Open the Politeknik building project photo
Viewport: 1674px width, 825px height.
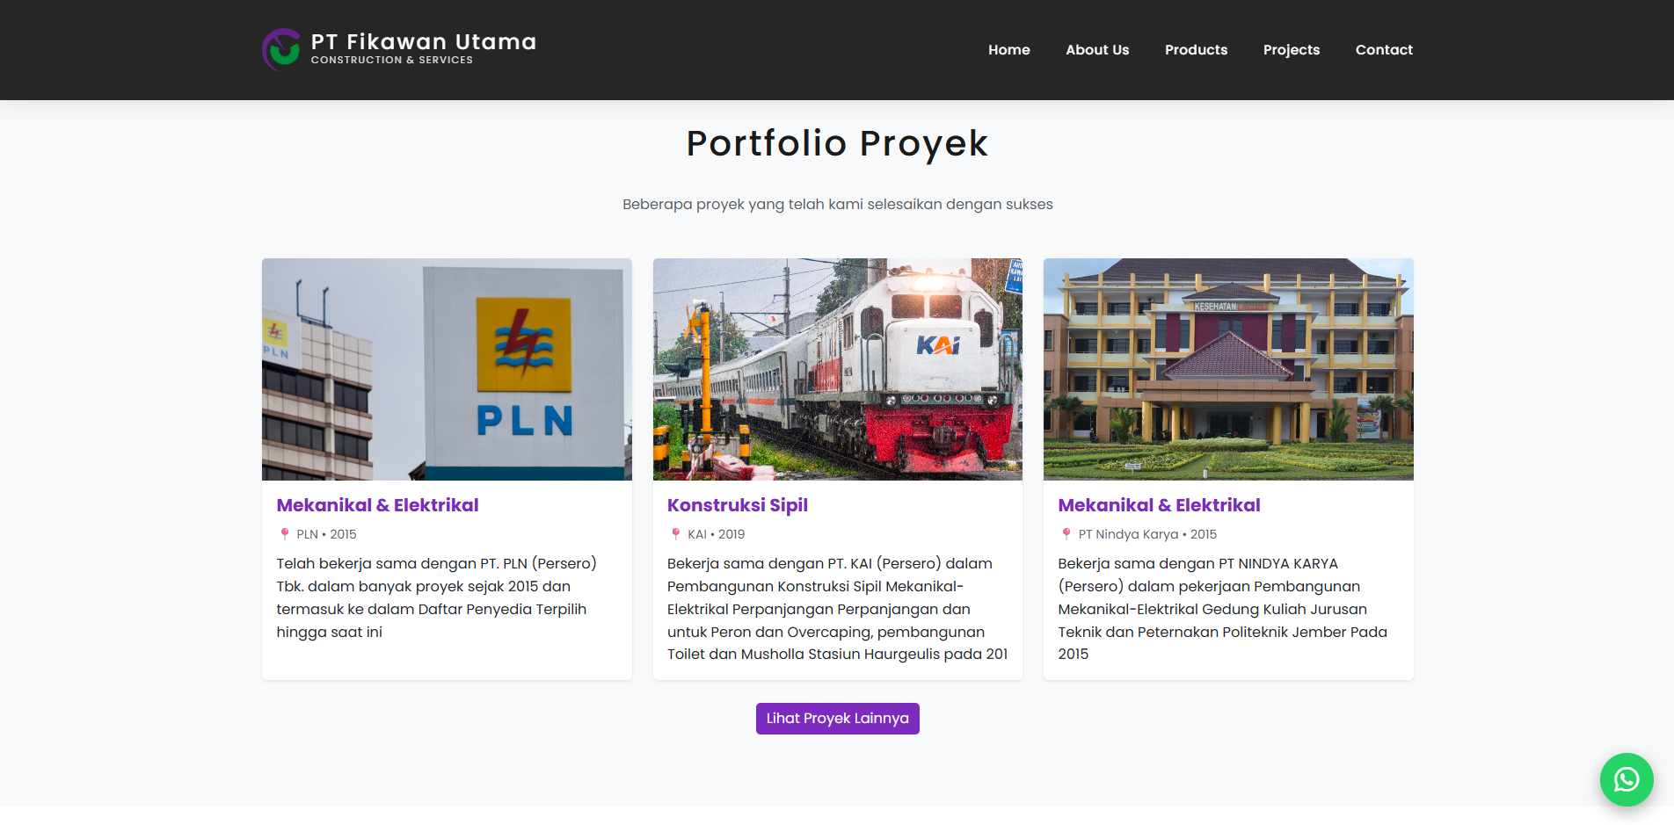point(1228,369)
